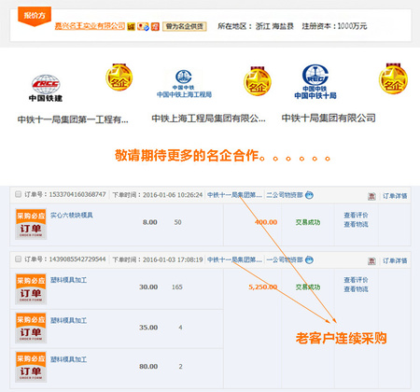The height and width of the screenshot is (392, 420).
Task: Click the text 中铁上海工程局集团有限公...
Action: (x=208, y=119)
